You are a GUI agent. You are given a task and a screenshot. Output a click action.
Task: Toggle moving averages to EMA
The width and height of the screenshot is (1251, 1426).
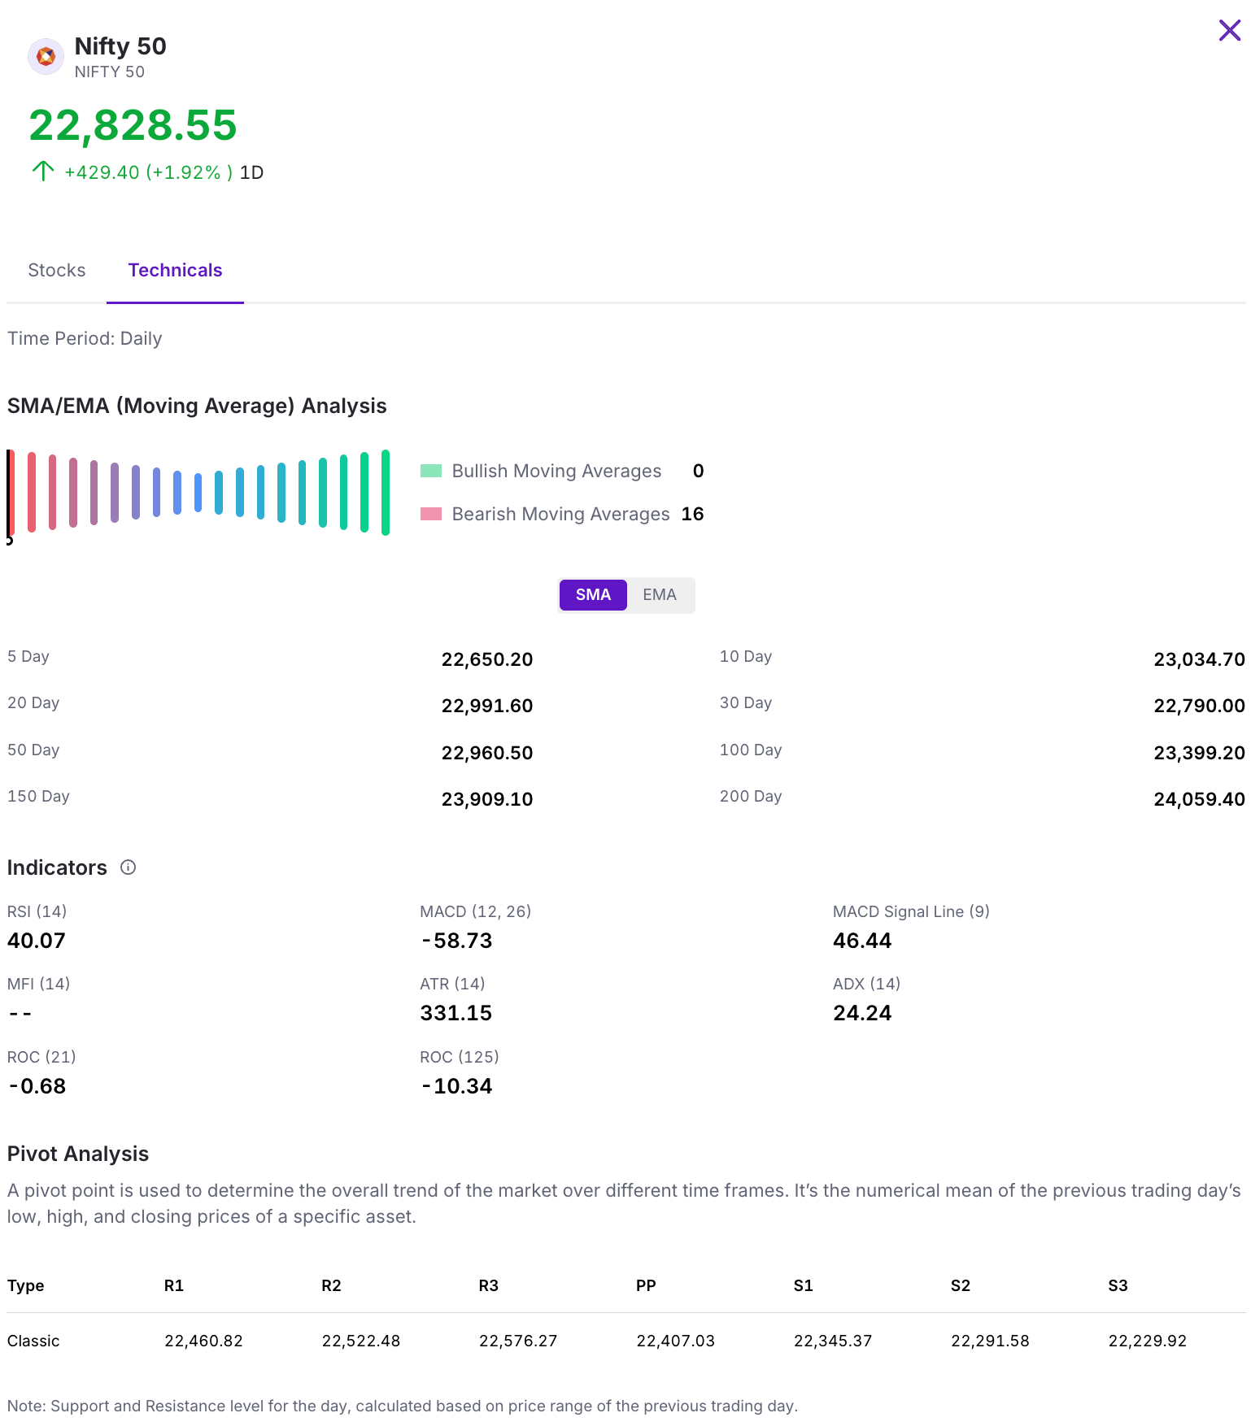[x=659, y=595]
